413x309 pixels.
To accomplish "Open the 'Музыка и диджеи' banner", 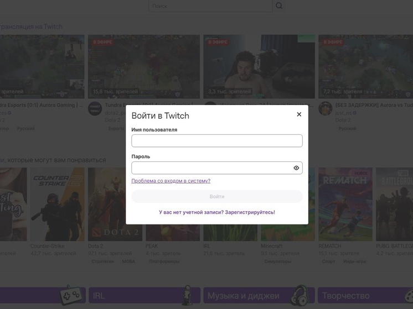I will [259, 295].
